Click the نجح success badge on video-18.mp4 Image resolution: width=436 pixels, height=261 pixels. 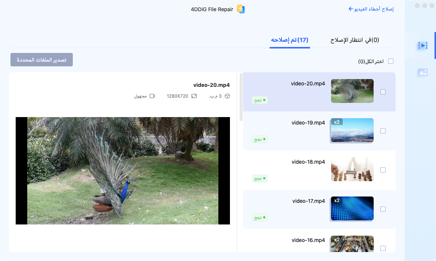pyautogui.click(x=259, y=178)
